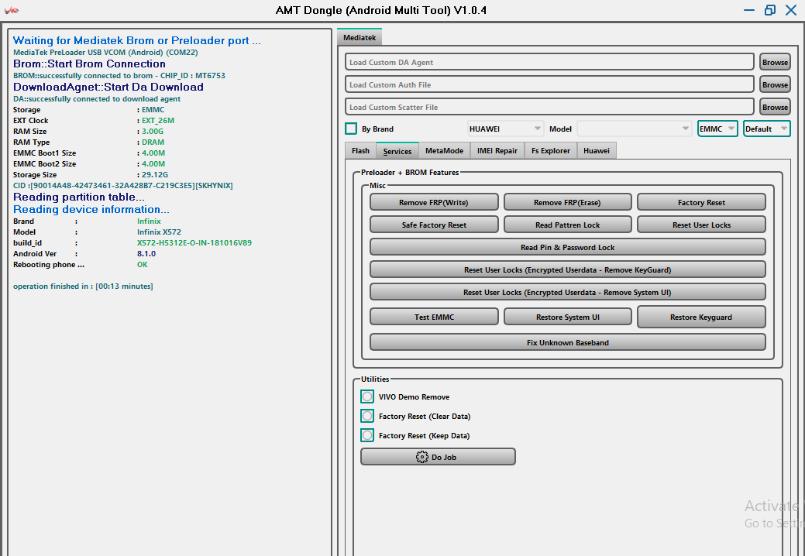The width and height of the screenshot is (805, 556).
Task: Maximize the AMT Dongle window
Action: [769, 10]
